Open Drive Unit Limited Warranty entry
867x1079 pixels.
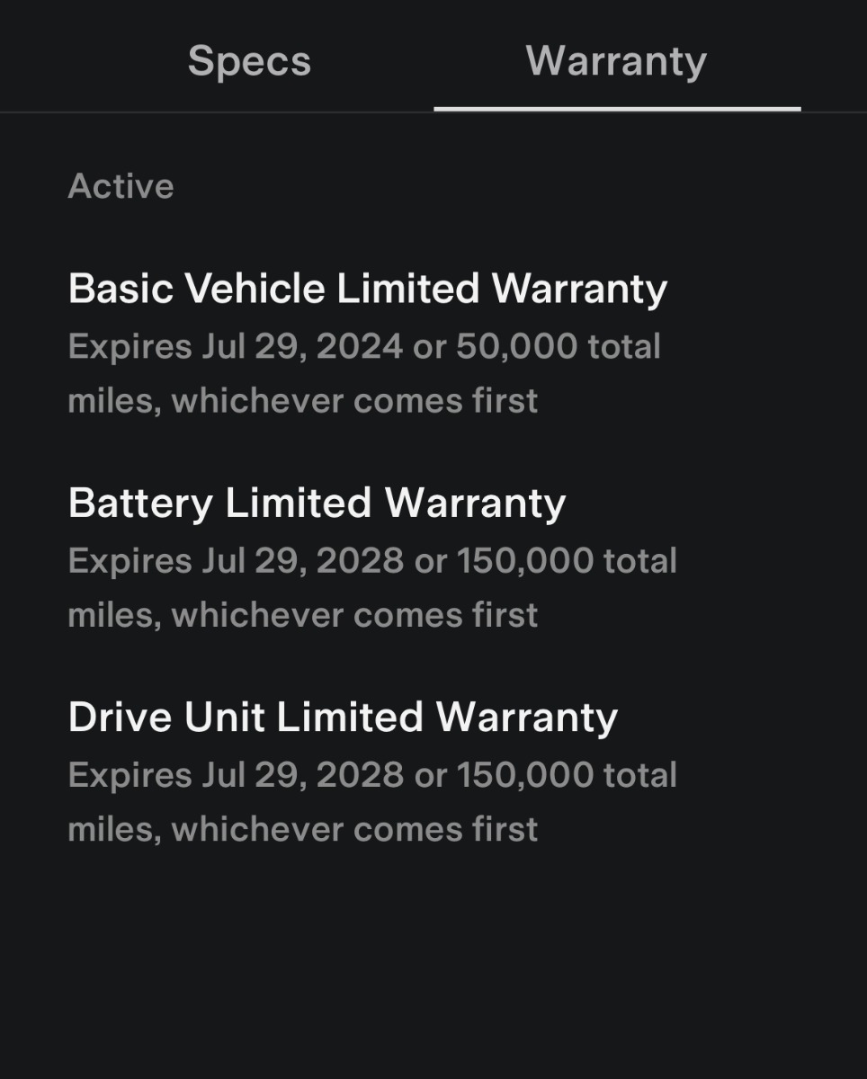[343, 717]
